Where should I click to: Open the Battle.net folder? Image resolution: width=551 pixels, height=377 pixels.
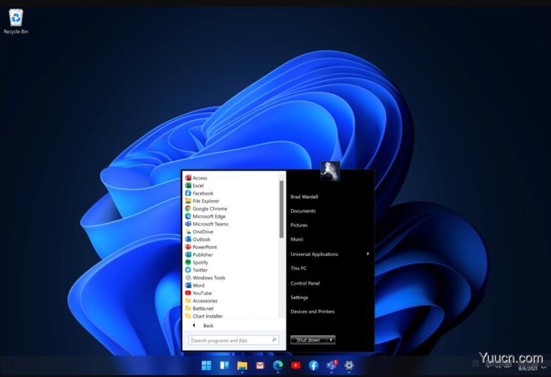[x=203, y=308]
